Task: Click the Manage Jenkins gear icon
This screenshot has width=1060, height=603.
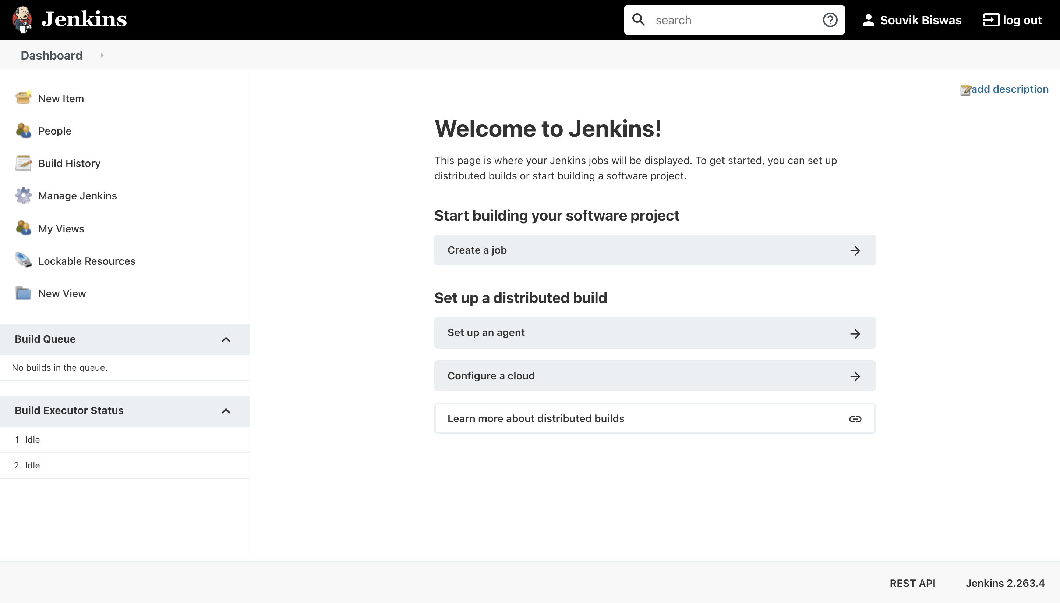Action: [23, 195]
